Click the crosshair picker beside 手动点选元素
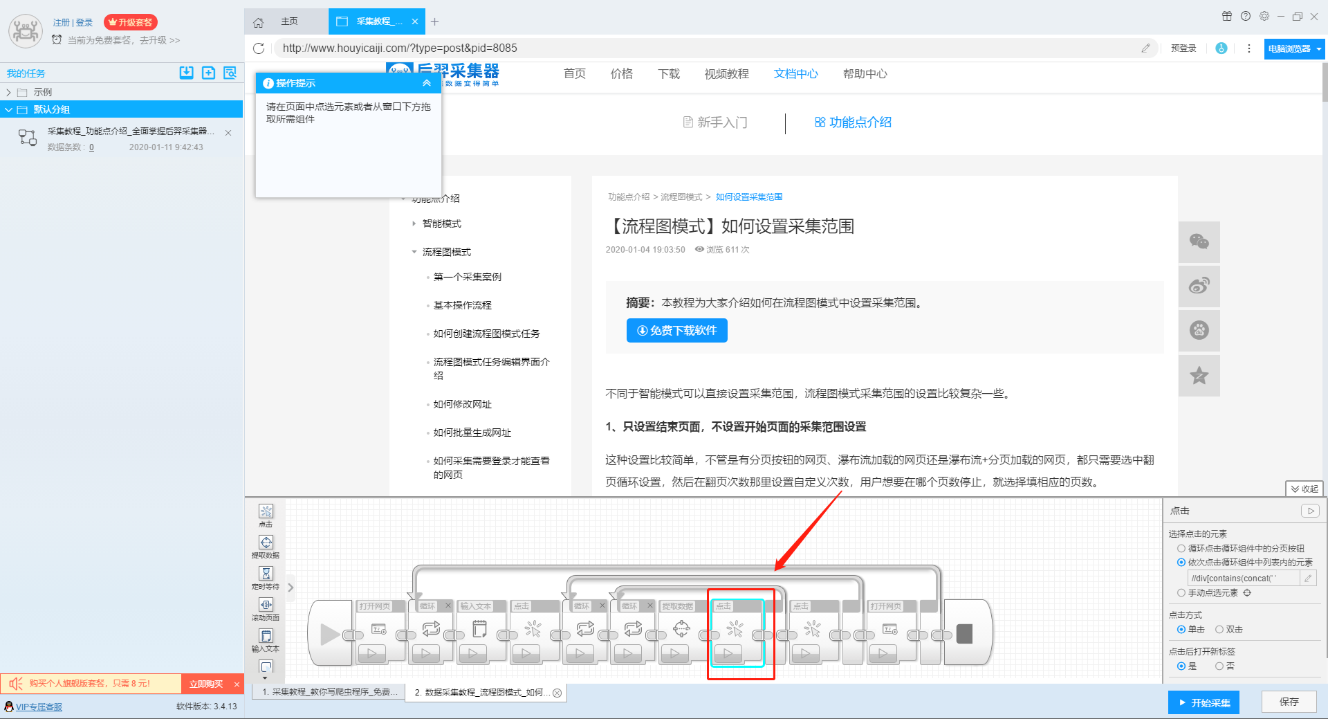Viewport: 1328px width, 719px height. click(1247, 593)
